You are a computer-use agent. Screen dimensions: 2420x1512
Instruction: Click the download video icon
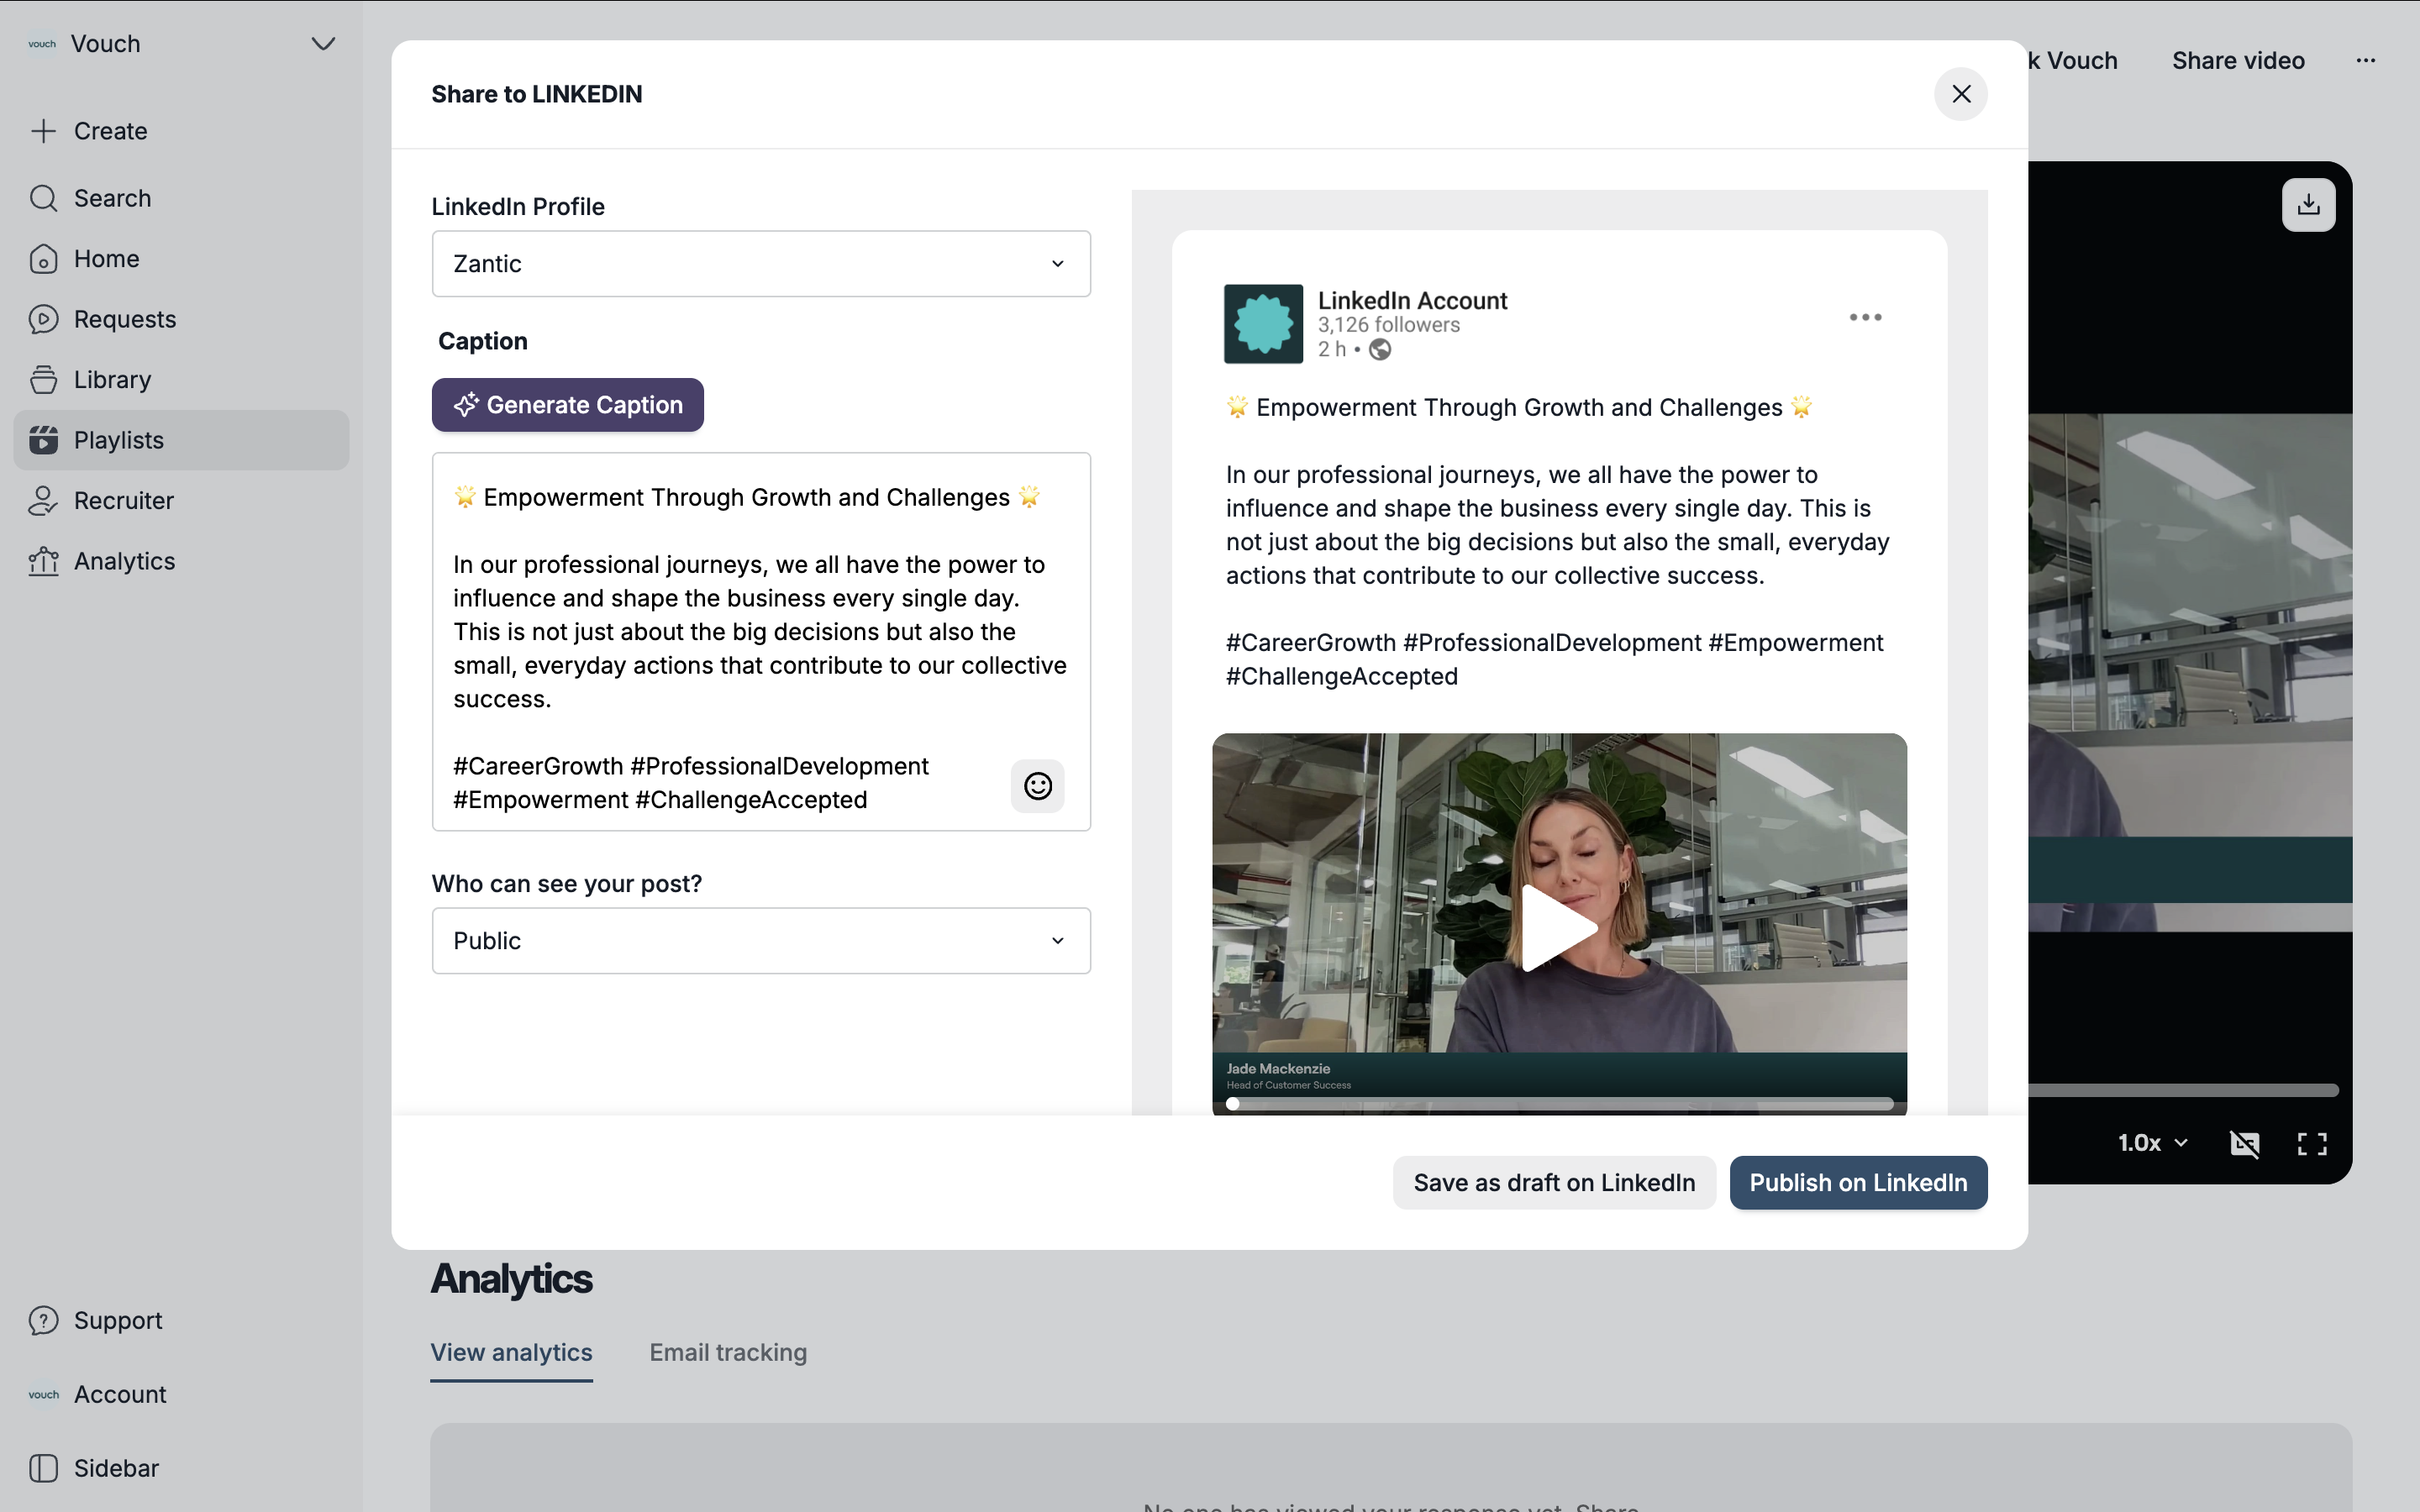point(2308,205)
